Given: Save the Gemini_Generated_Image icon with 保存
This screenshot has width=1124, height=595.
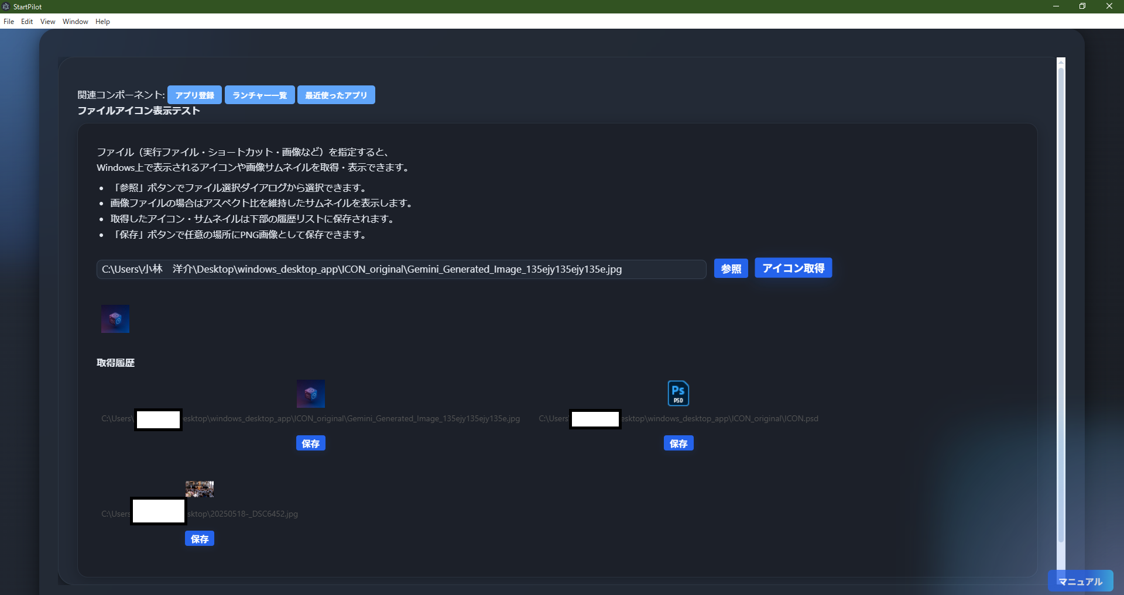Looking at the screenshot, I should (310, 443).
